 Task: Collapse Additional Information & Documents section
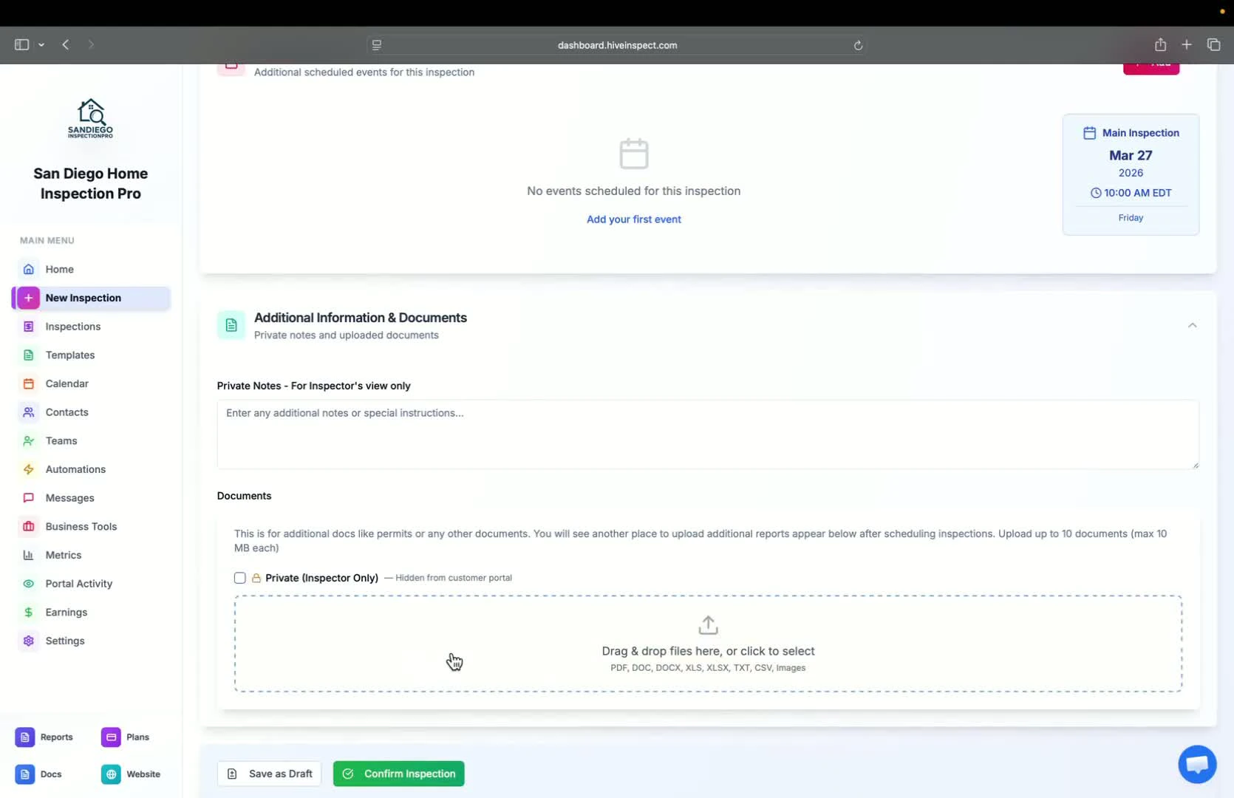click(1192, 325)
